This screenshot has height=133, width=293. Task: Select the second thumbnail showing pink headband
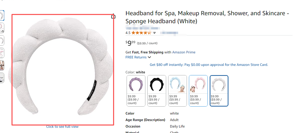click(x=2, y=28)
